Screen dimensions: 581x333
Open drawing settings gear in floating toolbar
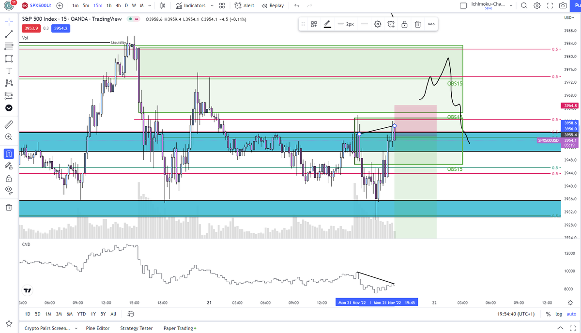[x=378, y=24]
